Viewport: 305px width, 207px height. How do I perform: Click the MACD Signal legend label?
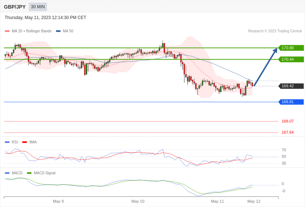(44, 173)
